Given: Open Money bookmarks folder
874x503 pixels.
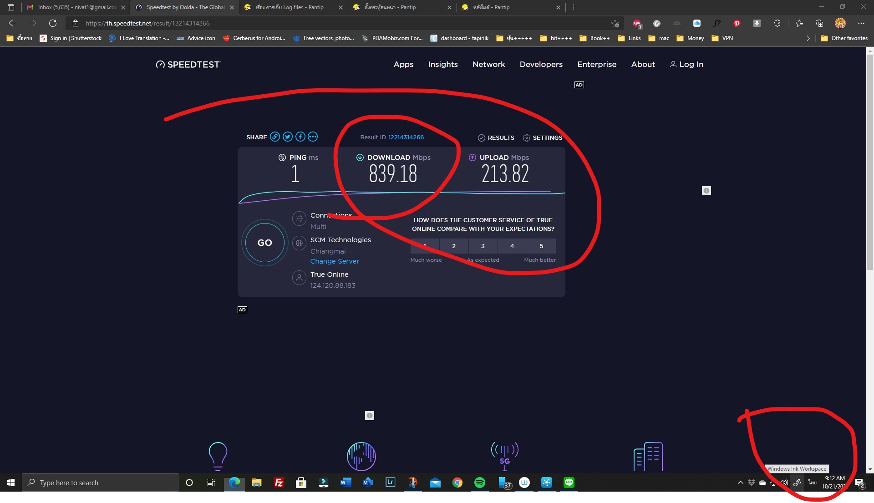Looking at the screenshot, I should pyautogui.click(x=690, y=38).
